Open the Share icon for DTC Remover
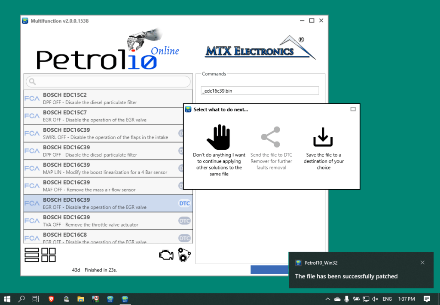The image size is (440, 305). pyautogui.click(x=271, y=136)
